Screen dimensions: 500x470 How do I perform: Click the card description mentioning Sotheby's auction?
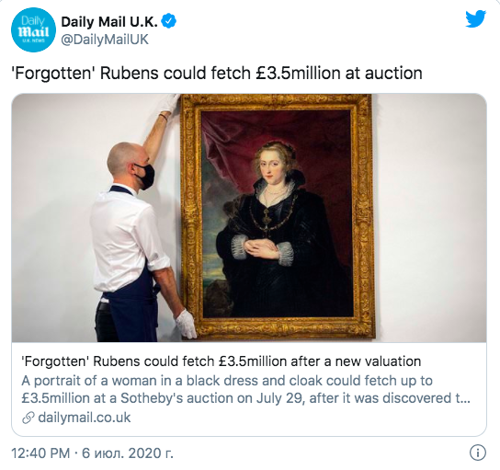[x=245, y=389]
